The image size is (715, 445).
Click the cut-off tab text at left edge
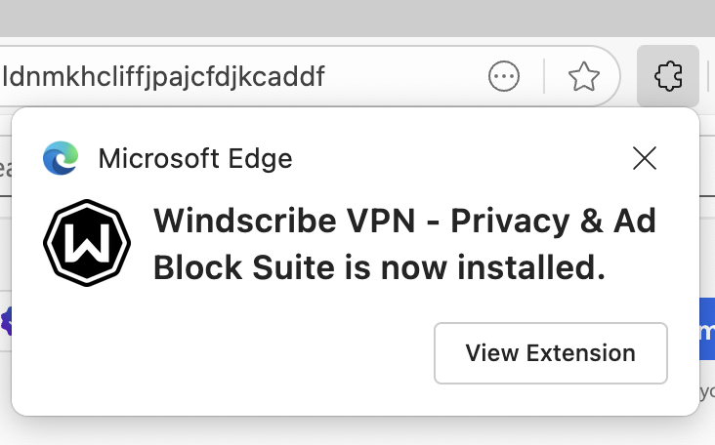pos(5,169)
